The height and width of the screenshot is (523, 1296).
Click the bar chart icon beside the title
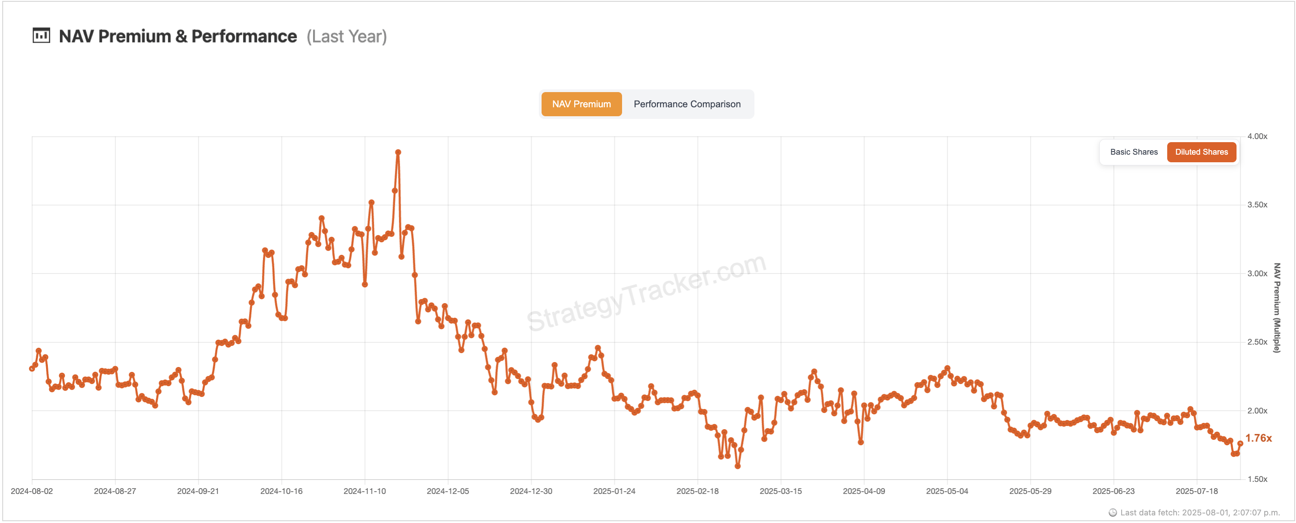point(41,35)
